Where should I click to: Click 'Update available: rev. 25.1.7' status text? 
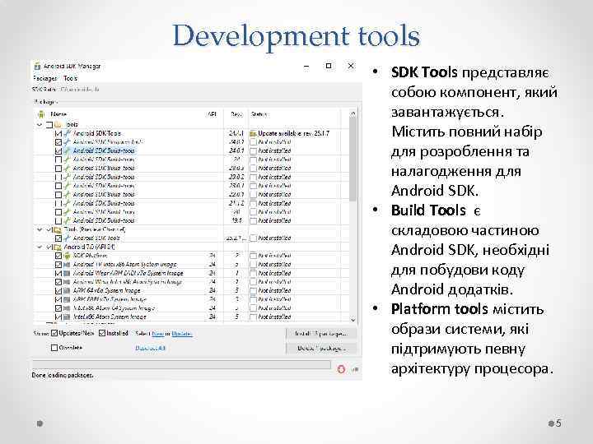(x=294, y=133)
